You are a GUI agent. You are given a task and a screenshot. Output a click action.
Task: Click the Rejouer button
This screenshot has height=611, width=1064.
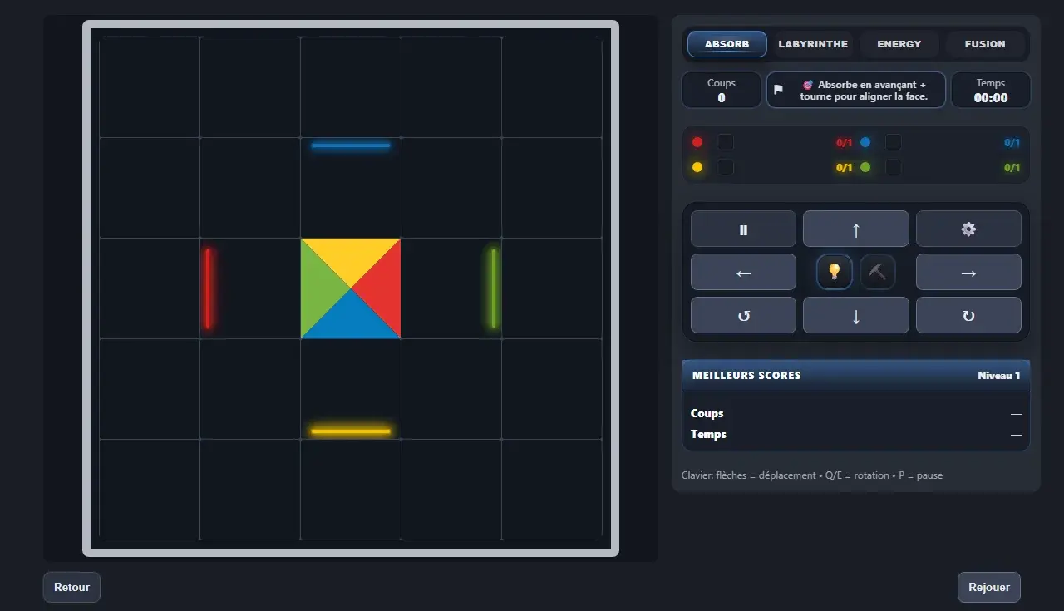tap(989, 587)
